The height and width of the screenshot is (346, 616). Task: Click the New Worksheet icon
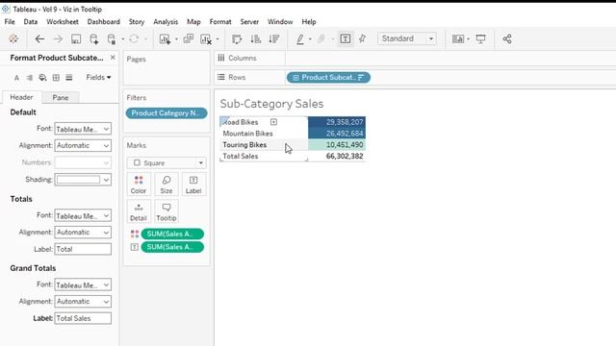coord(165,38)
